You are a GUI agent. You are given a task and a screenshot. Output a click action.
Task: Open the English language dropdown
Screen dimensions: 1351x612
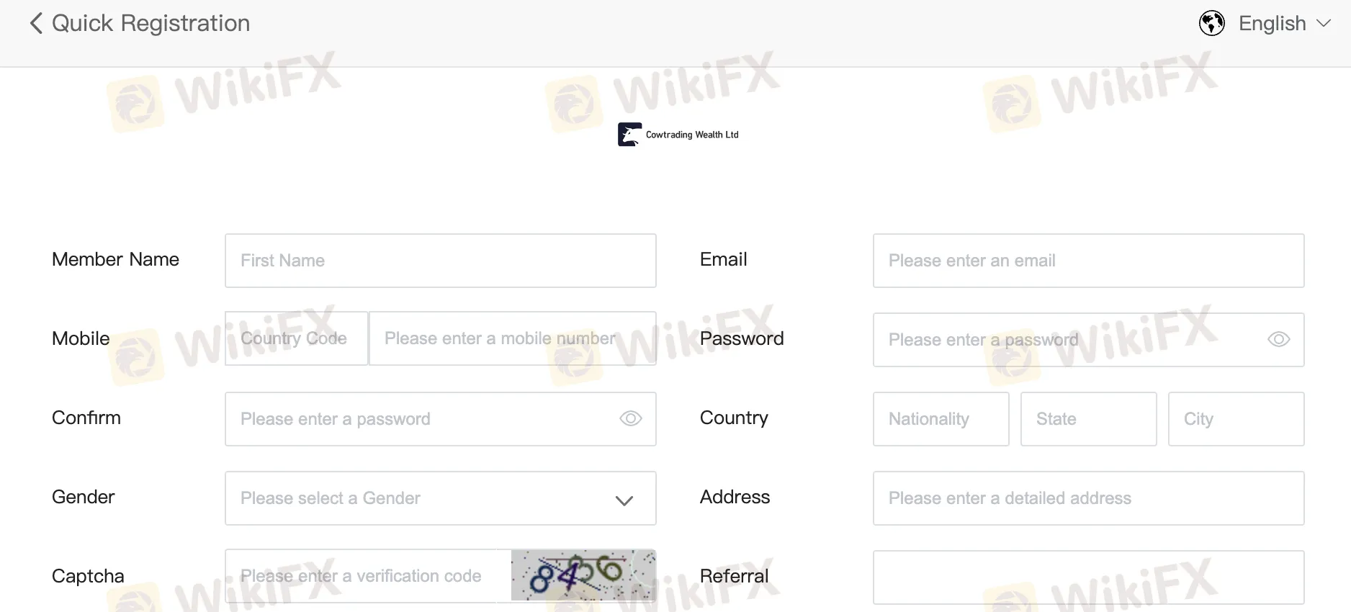[x=1285, y=23]
